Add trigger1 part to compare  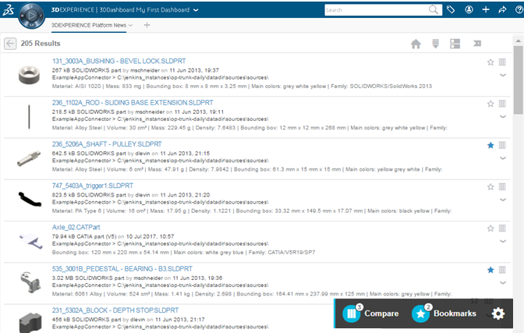click(502, 186)
